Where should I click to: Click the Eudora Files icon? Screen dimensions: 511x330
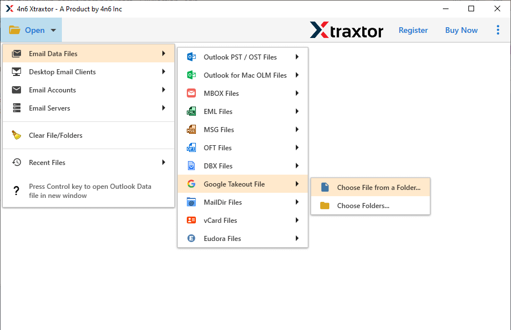click(191, 238)
